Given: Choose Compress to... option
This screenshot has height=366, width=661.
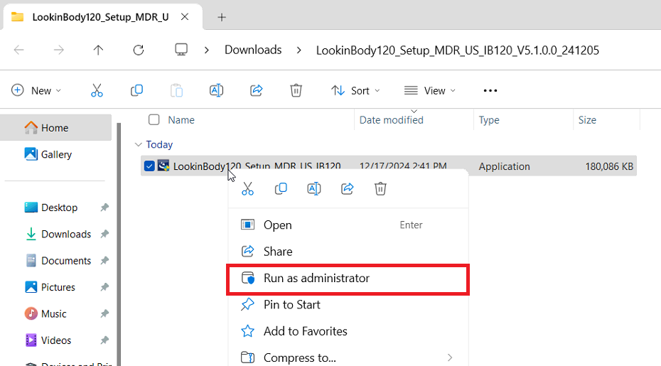Looking at the screenshot, I should pyautogui.click(x=348, y=357).
